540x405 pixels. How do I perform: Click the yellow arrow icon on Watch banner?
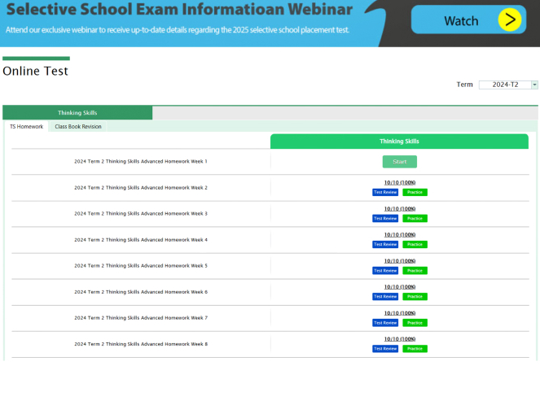click(510, 20)
